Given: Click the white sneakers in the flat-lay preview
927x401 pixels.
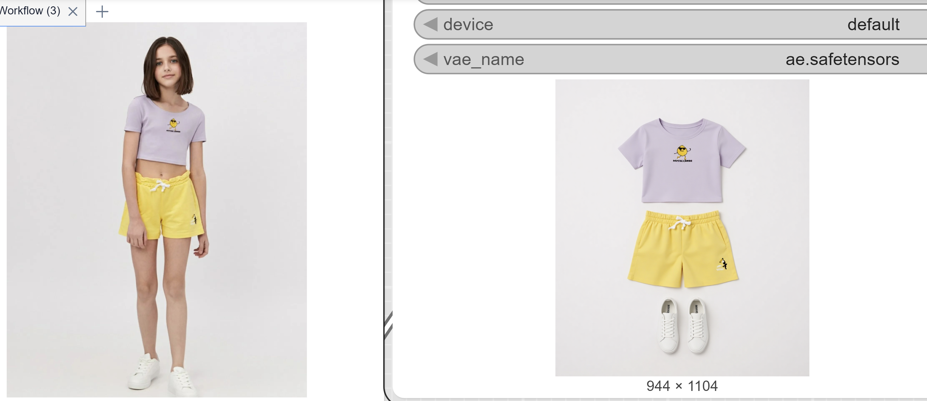Looking at the screenshot, I should pos(684,326).
